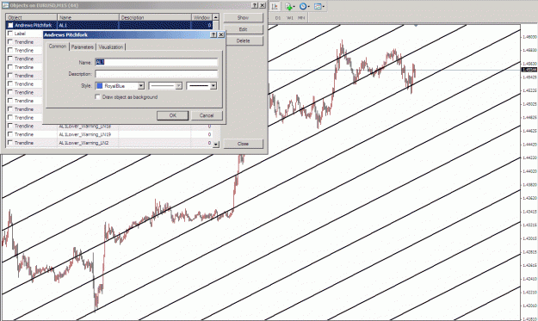This screenshot has width=538, height=321.
Task: Click the Object column header
Action: point(31,17)
